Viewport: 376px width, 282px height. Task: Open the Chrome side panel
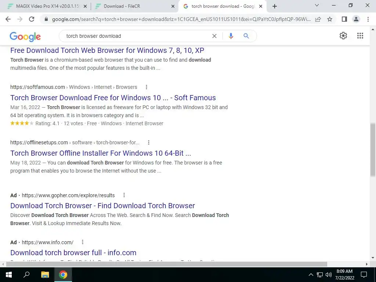[344, 19]
